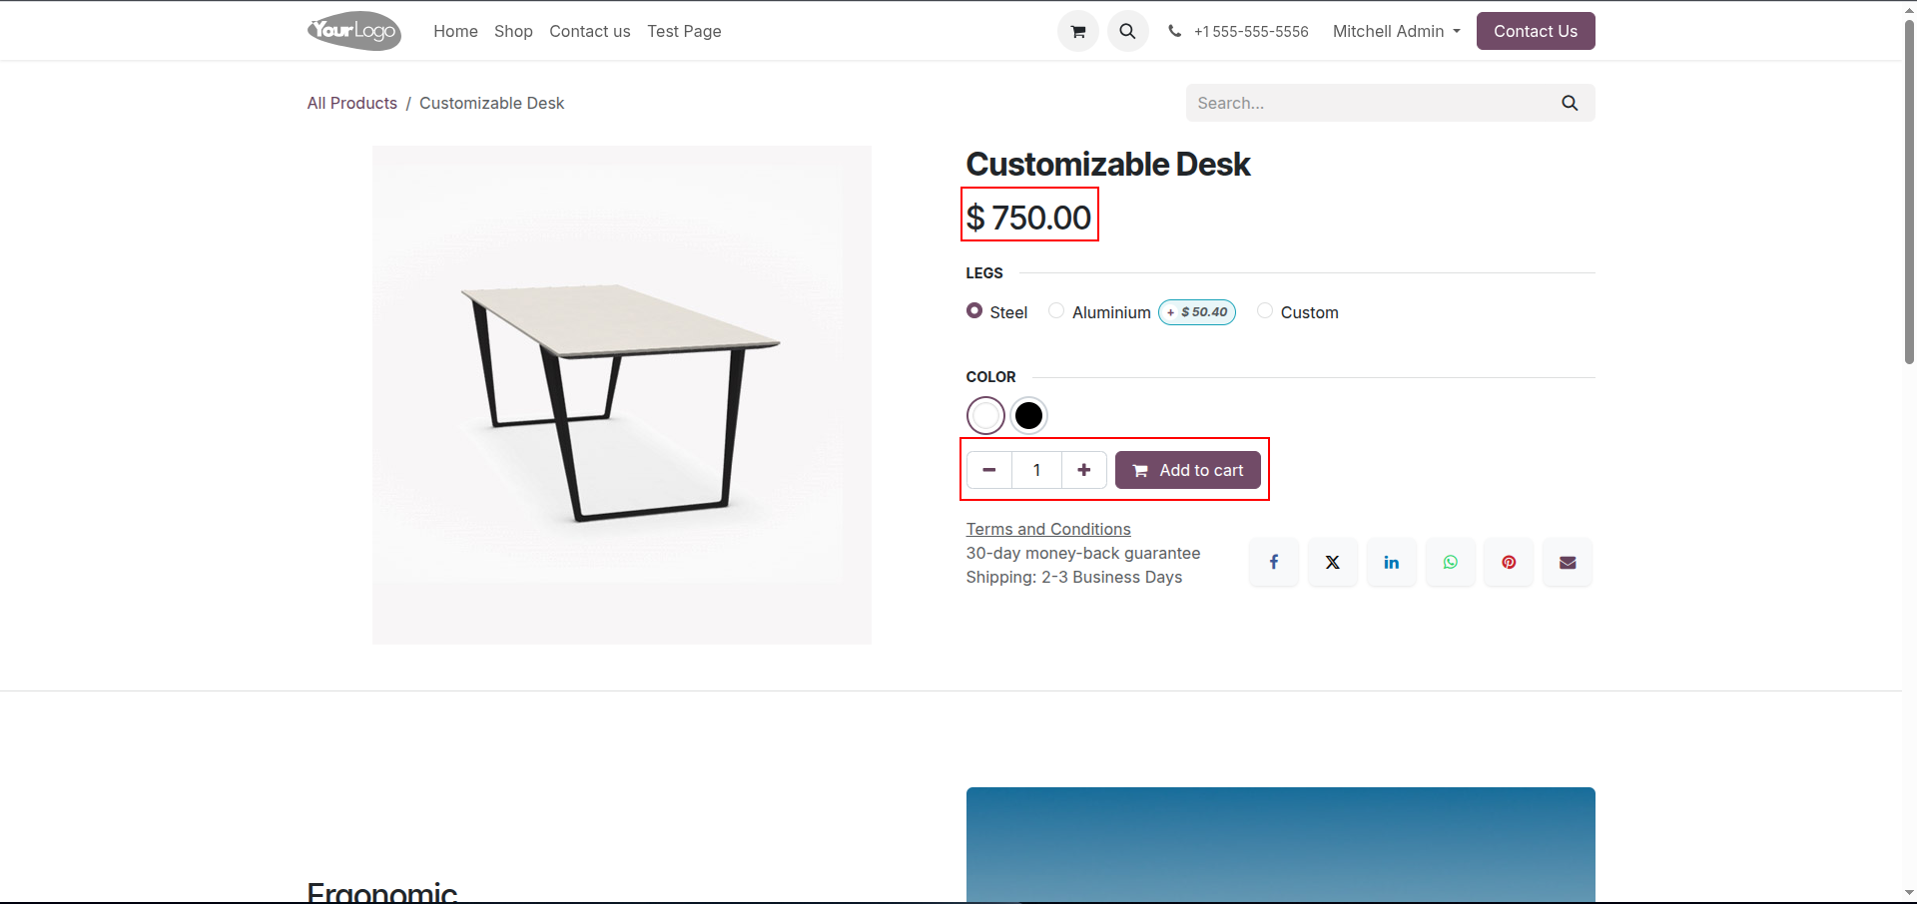Select Custom legs option
The image size is (1917, 904).
[x=1265, y=311]
